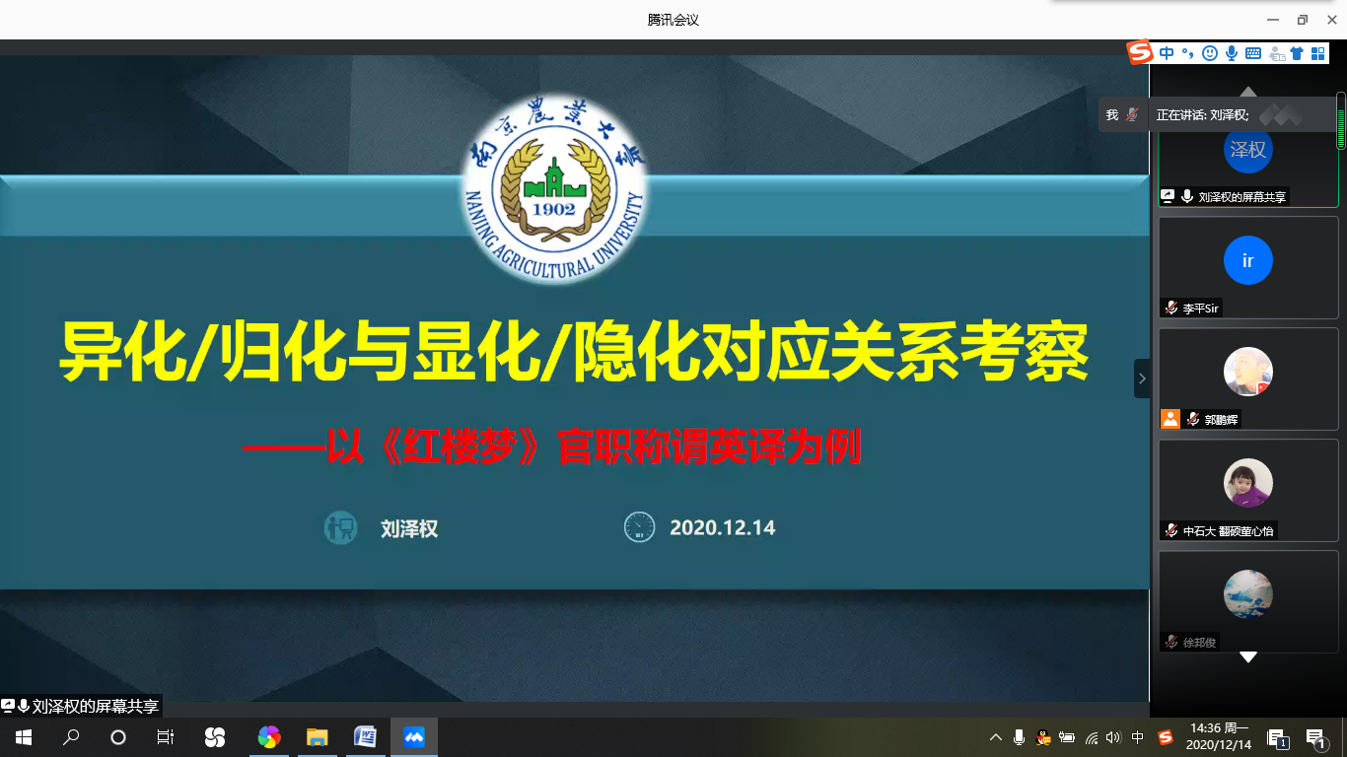Collapse the participant panel with side chevron
The image size is (1347, 757).
pos(1142,378)
